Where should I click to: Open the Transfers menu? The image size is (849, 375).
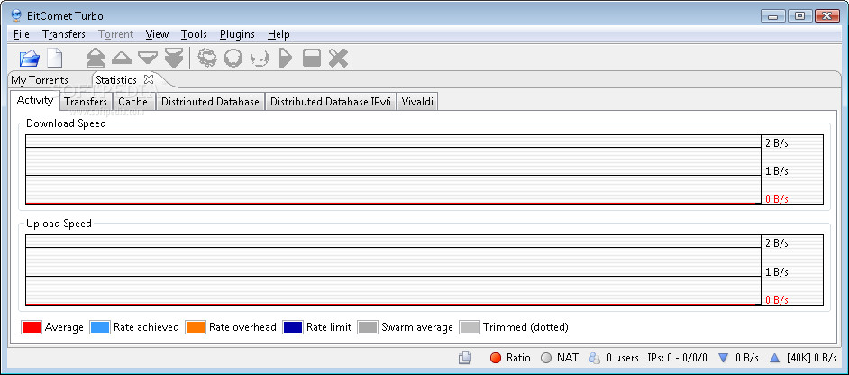pyautogui.click(x=64, y=34)
